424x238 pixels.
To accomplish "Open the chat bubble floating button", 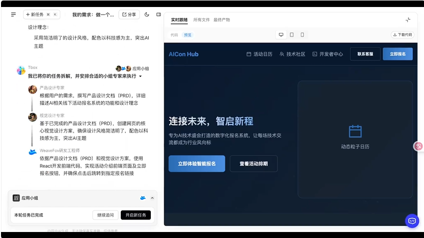I will [412, 221].
